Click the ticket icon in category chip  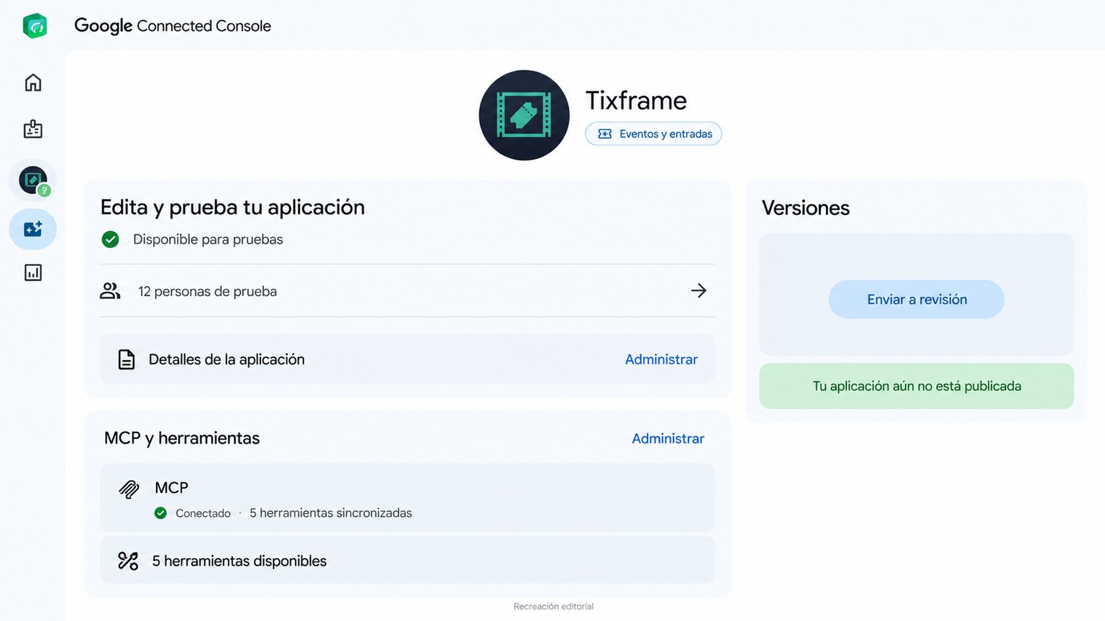tap(605, 134)
